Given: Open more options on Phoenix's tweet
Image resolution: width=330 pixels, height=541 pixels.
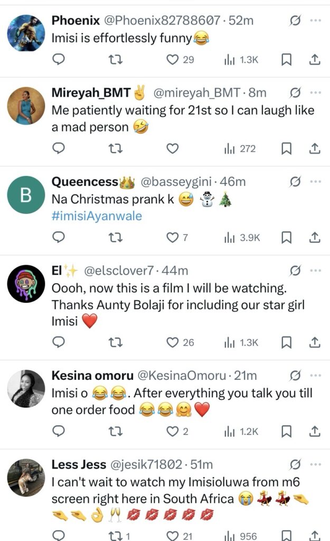Looking at the screenshot, I should point(316,21).
